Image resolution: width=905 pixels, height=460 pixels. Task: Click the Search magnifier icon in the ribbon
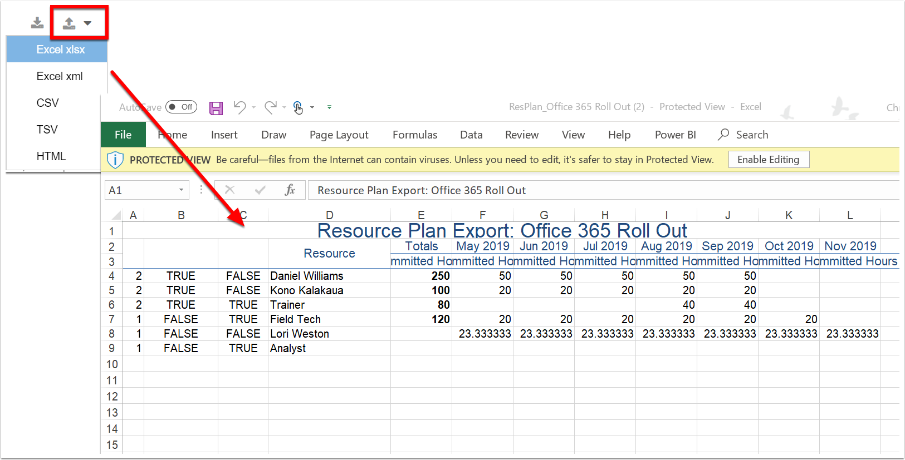tap(723, 135)
